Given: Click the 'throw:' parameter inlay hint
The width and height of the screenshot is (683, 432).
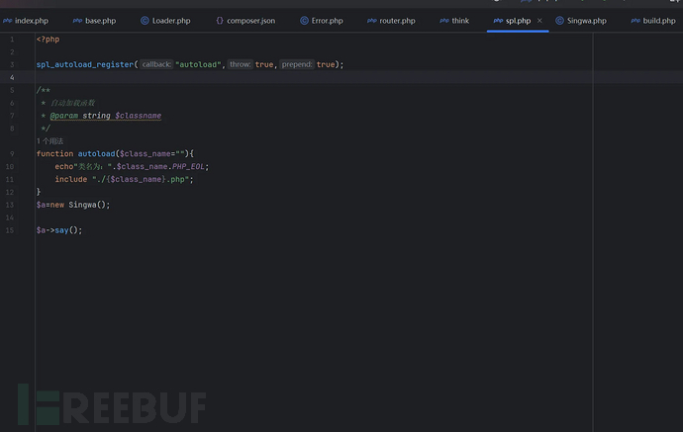Looking at the screenshot, I should (240, 64).
